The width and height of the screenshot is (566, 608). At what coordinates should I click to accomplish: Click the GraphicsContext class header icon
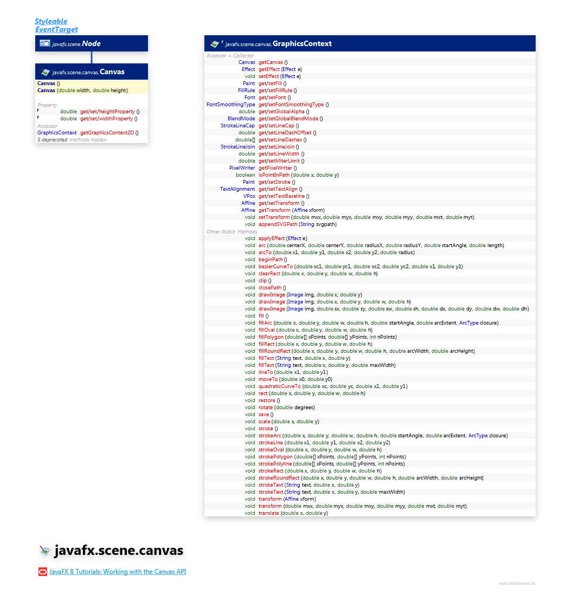click(x=214, y=44)
